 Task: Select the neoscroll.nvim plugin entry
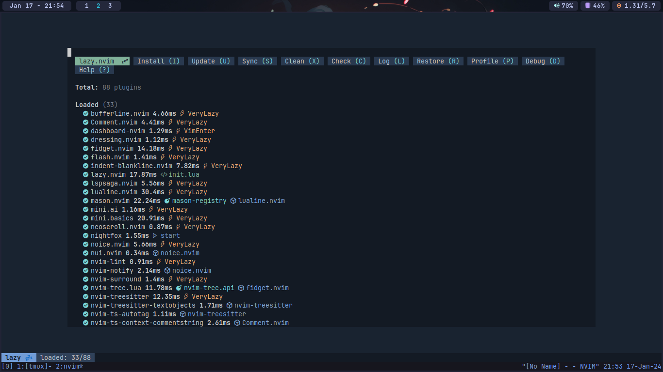(149, 227)
